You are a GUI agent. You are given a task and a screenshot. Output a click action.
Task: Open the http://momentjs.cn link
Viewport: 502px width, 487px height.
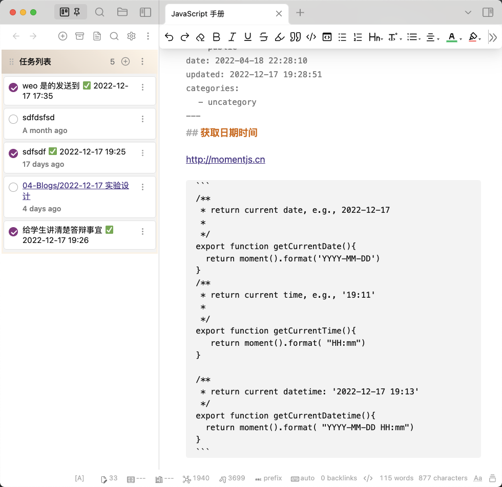(225, 159)
